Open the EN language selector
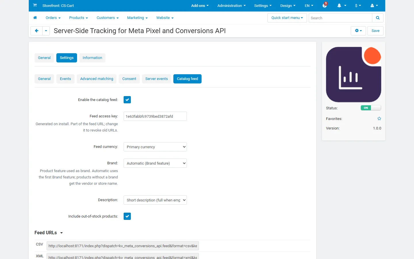The height and width of the screenshot is (259, 414). pos(309,5)
